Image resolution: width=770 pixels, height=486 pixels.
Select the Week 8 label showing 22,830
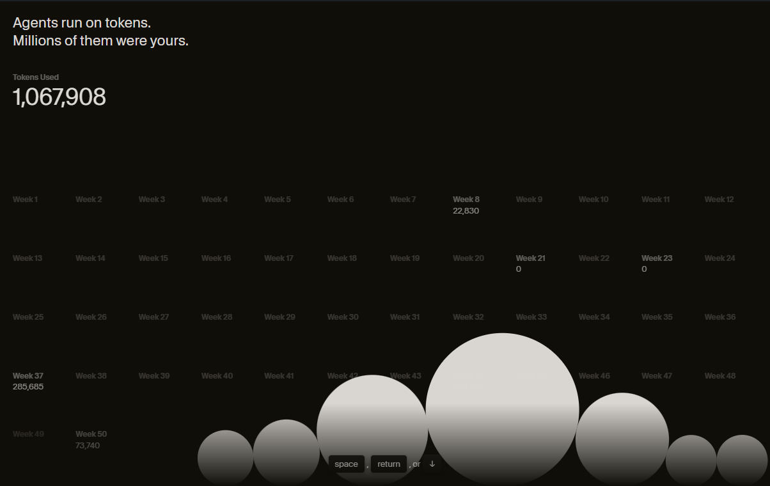tap(465, 205)
